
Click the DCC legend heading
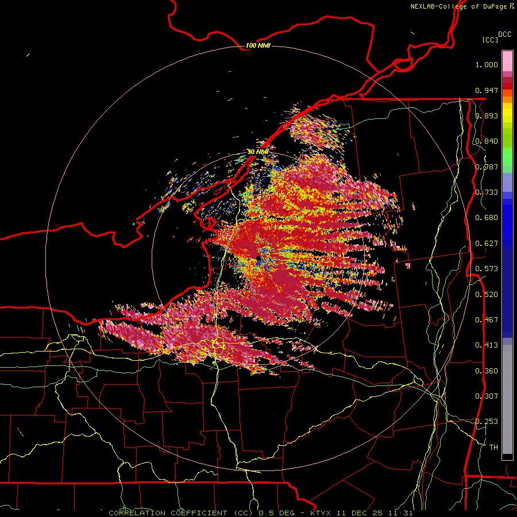coord(505,34)
